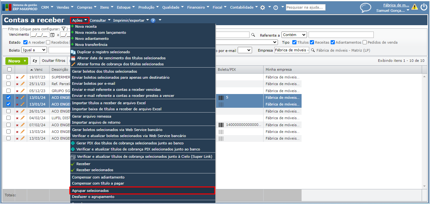Screen dimensions: 430x204
Task: Expand the Novo button arrow
Action: (x=25, y=61)
